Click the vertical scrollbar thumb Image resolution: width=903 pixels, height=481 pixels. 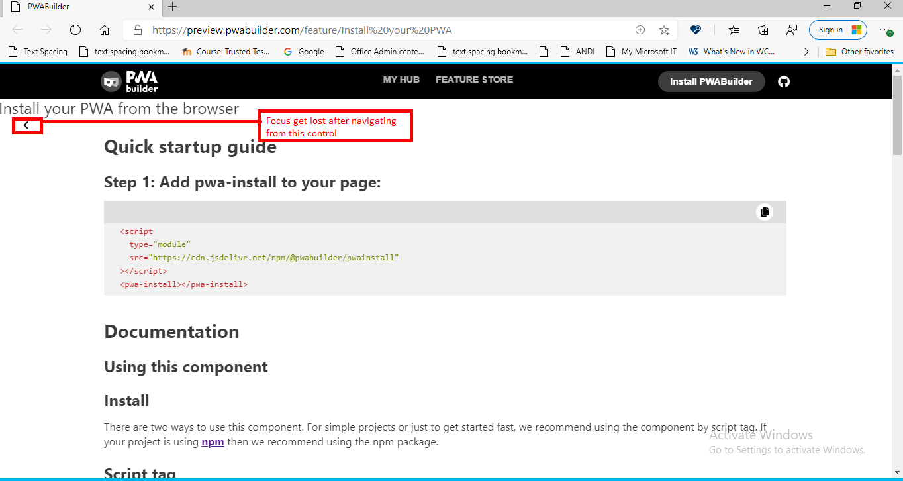(x=897, y=115)
